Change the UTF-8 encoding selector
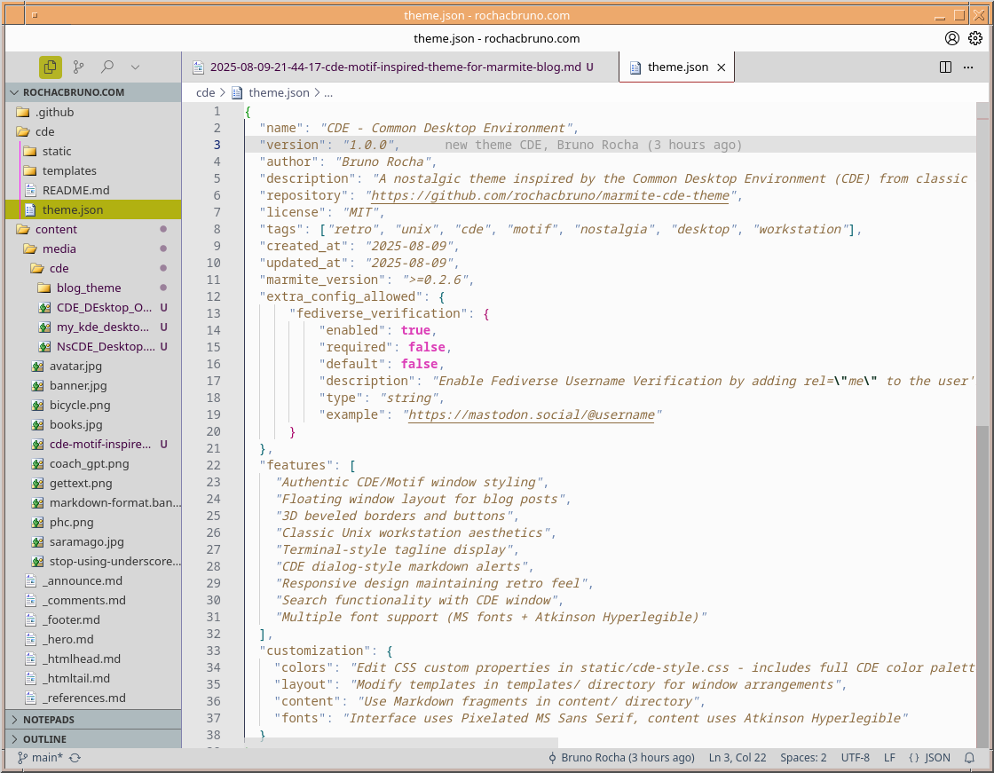Image resolution: width=994 pixels, height=773 pixels. click(856, 758)
